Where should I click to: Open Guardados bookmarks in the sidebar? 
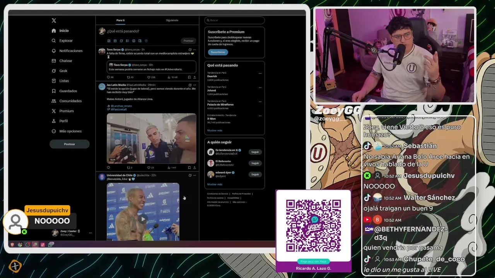pyautogui.click(x=64, y=91)
